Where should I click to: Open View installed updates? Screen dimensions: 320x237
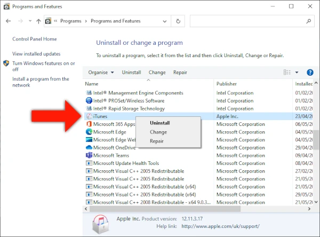coord(36,54)
